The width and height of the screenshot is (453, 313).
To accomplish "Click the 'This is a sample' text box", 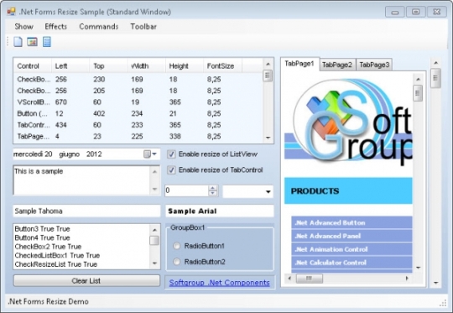I will tap(86, 180).
